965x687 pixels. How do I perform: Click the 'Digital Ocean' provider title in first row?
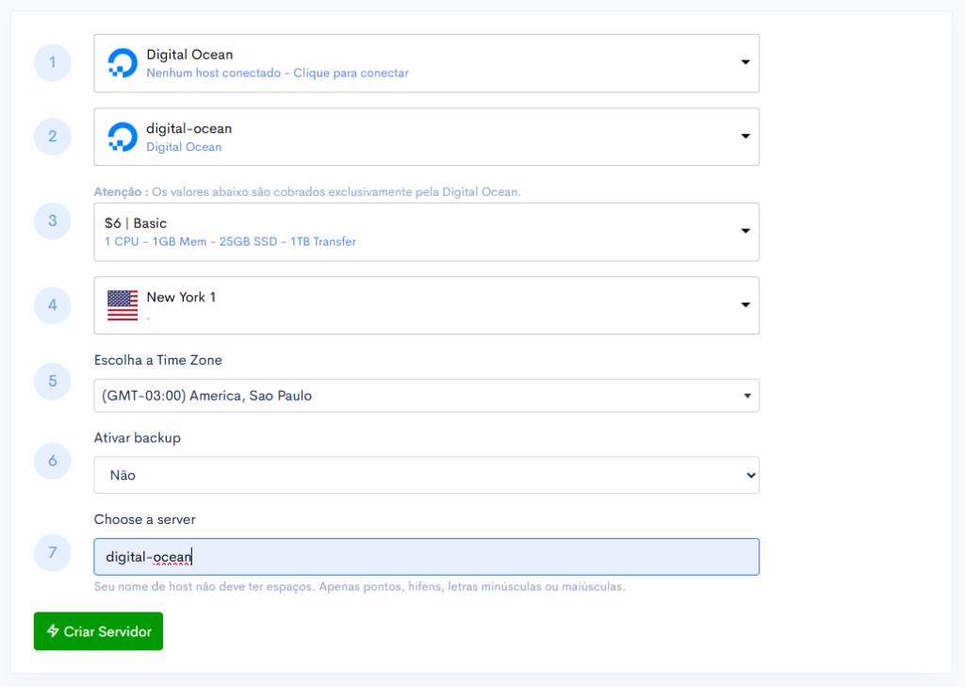(189, 55)
